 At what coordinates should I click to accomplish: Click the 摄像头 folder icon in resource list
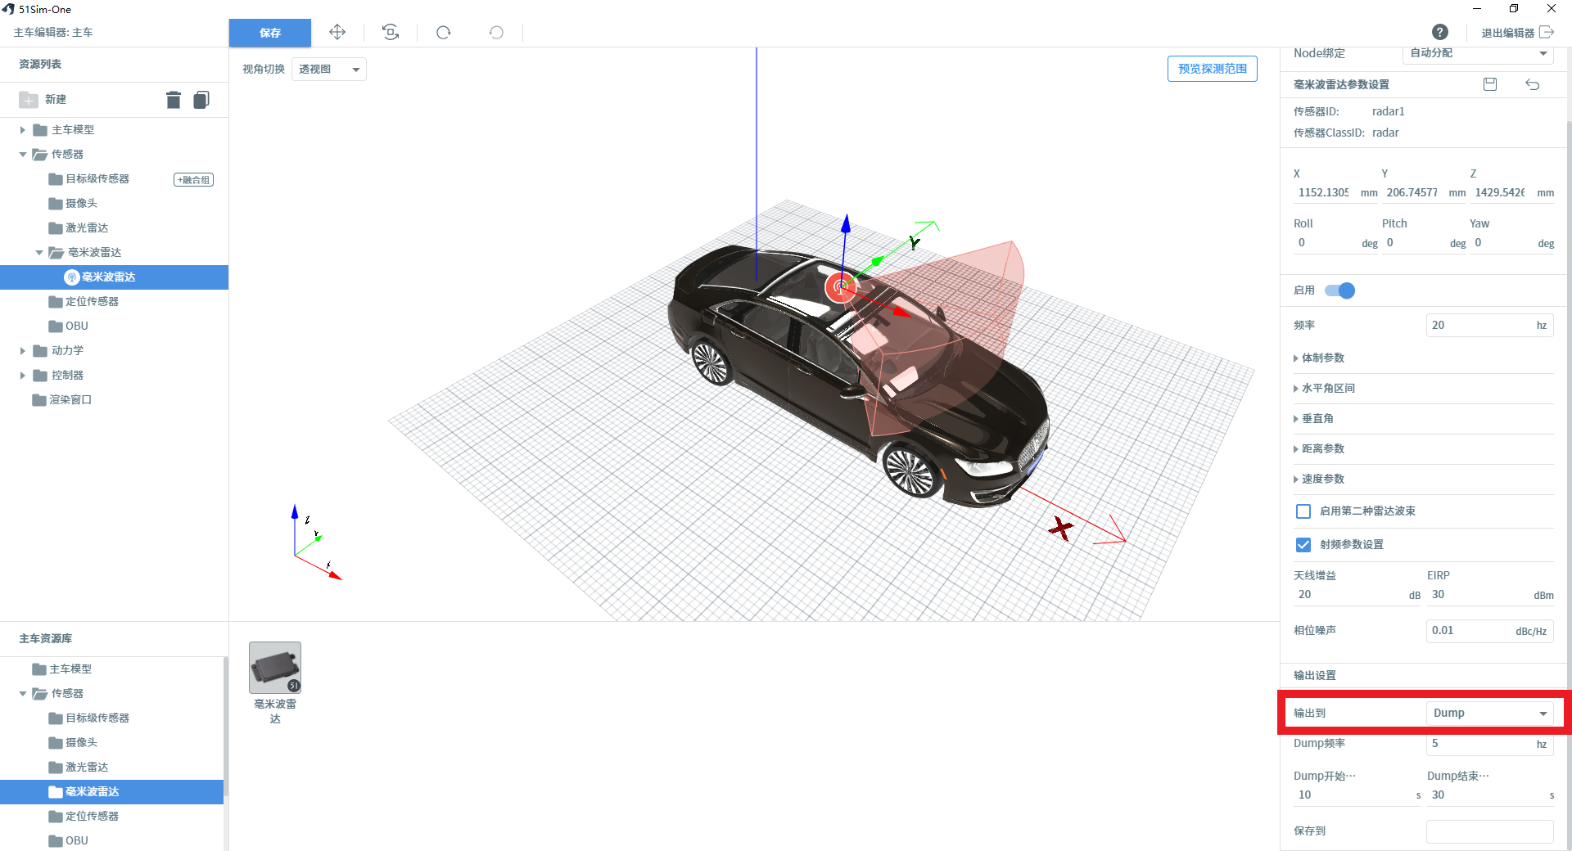pos(56,204)
